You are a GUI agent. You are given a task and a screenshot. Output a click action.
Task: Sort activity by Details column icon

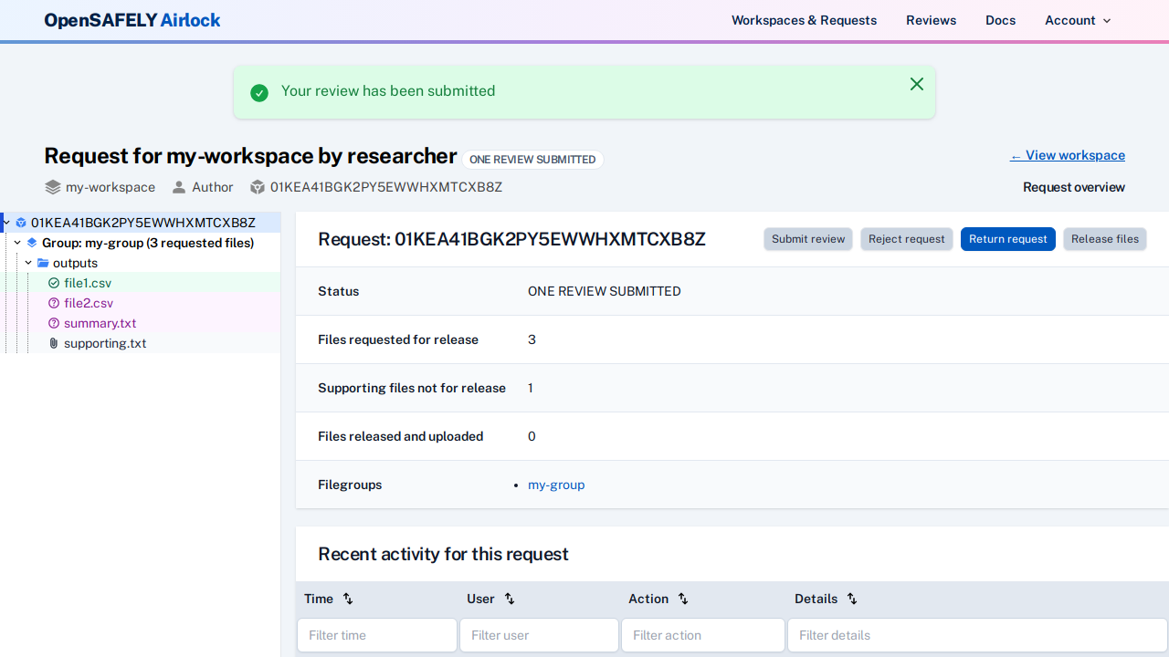[x=852, y=599]
